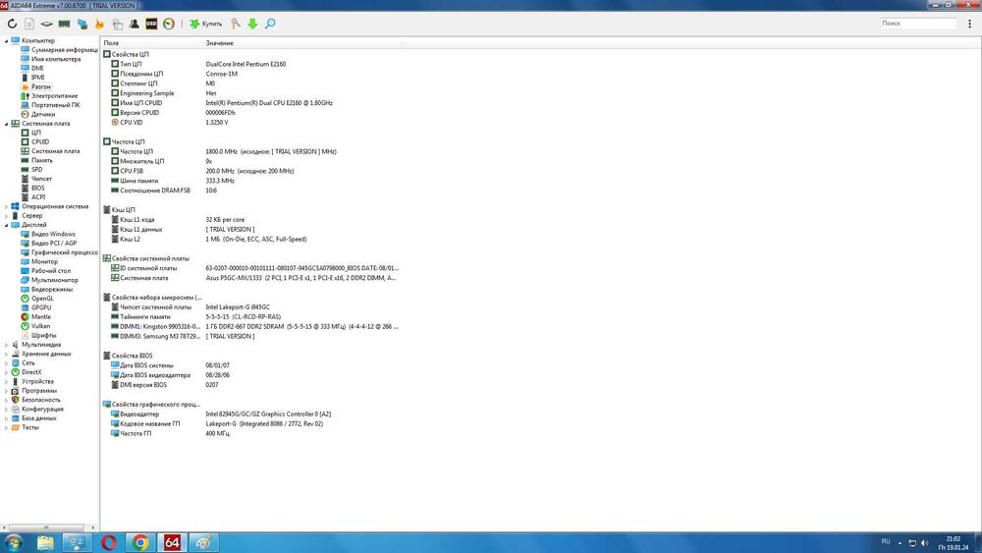The height and width of the screenshot is (553, 982).
Task: Select the Множитель ЦП row
Action: (x=250, y=161)
